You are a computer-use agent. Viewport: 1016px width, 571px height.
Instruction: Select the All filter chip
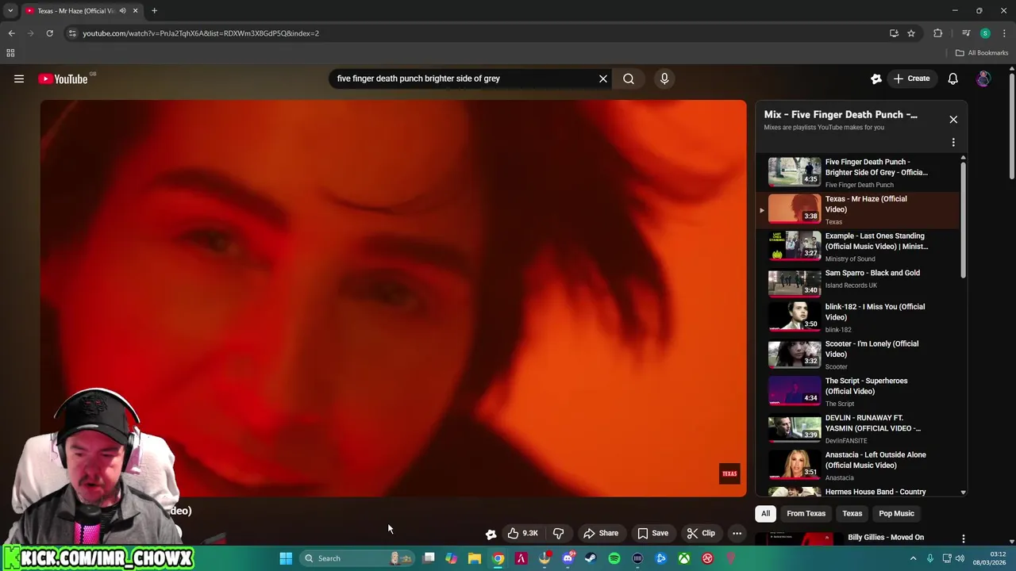click(765, 513)
